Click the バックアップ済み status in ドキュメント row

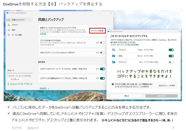tap(148, 50)
